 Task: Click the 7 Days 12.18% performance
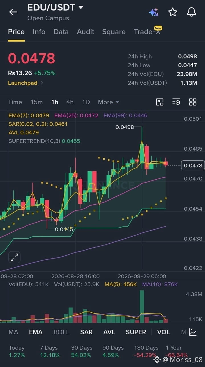click(x=50, y=351)
